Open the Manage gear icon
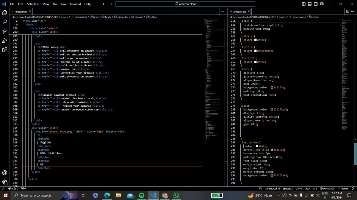This screenshot has height=200, width=357. (x=4, y=182)
